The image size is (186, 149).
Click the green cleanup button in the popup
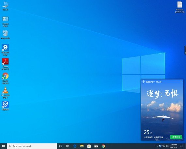(176, 137)
